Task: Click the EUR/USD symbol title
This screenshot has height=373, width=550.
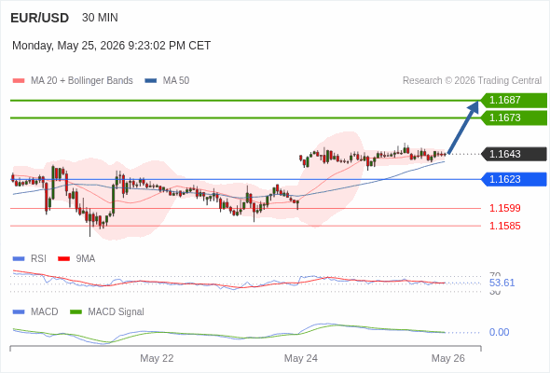Action: click(40, 18)
